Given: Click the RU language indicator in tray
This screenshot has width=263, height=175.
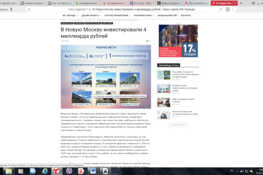Looking at the screenshot, I should (232, 171).
